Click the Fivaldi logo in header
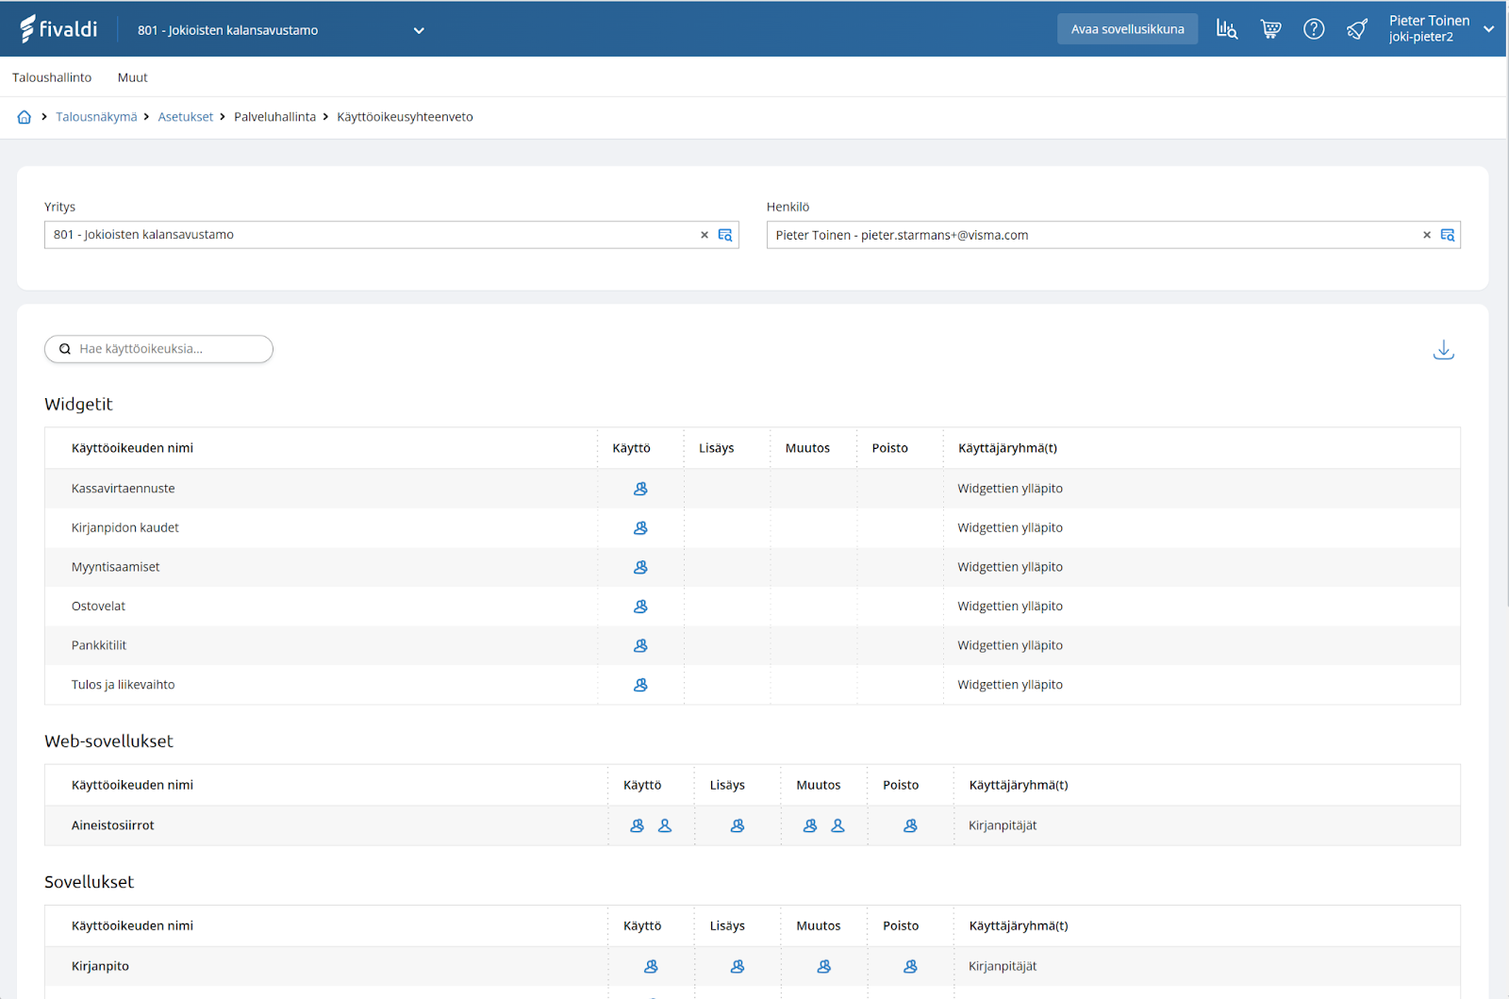Image resolution: width=1509 pixels, height=999 pixels. click(x=58, y=29)
